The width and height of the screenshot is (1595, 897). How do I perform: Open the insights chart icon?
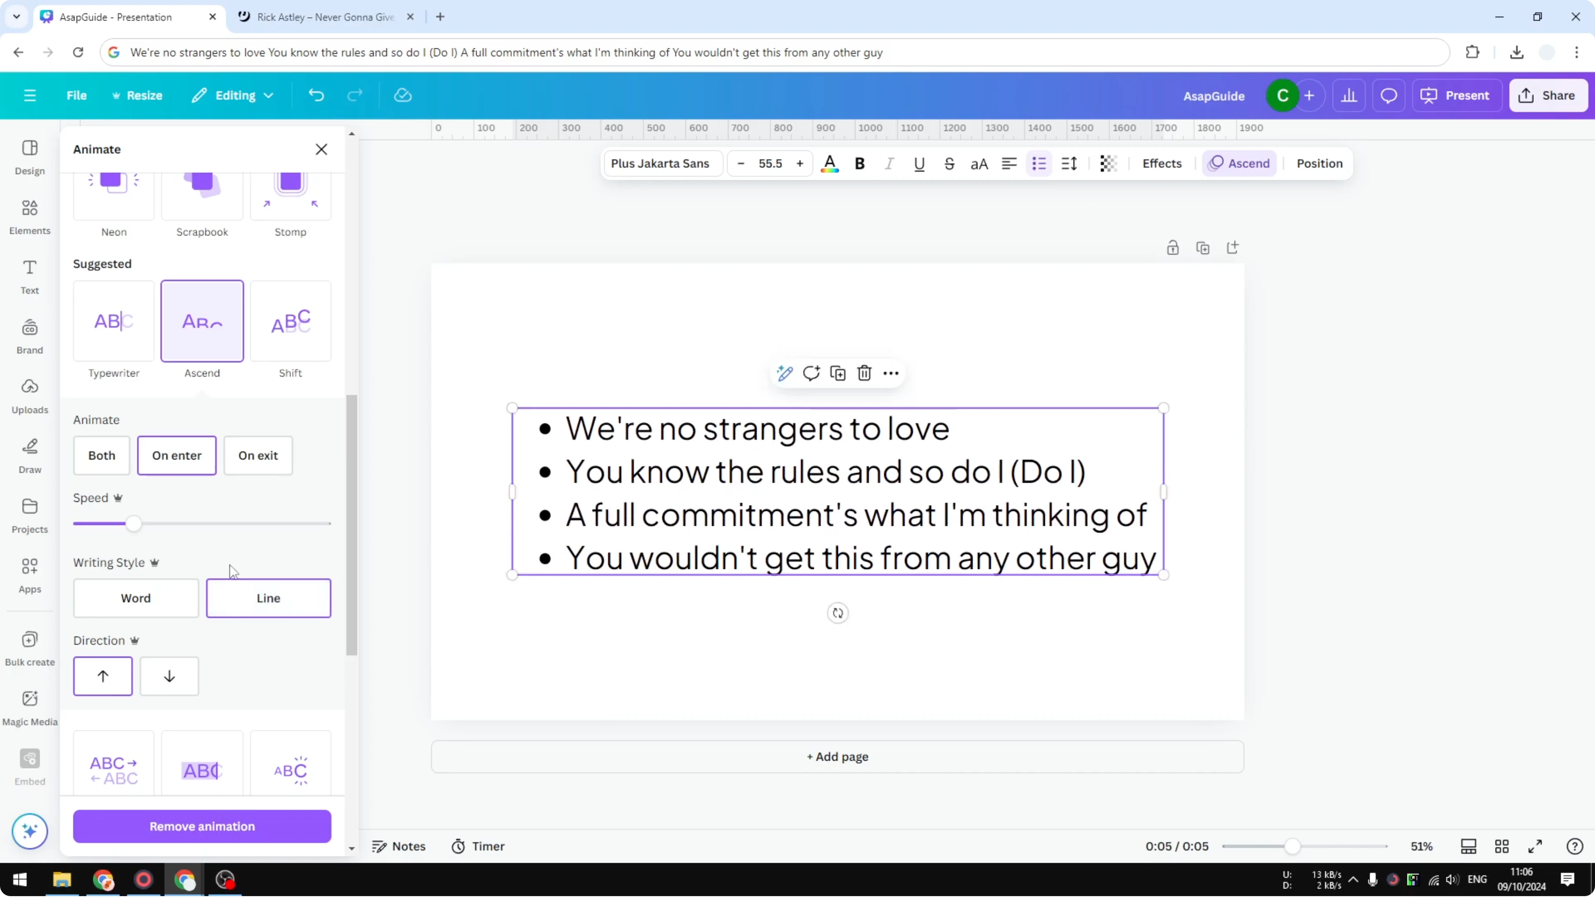click(1349, 96)
